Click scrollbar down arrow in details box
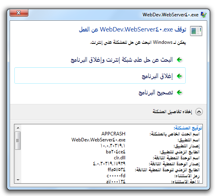Viewport: 218px width, 196px height. [18, 180]
